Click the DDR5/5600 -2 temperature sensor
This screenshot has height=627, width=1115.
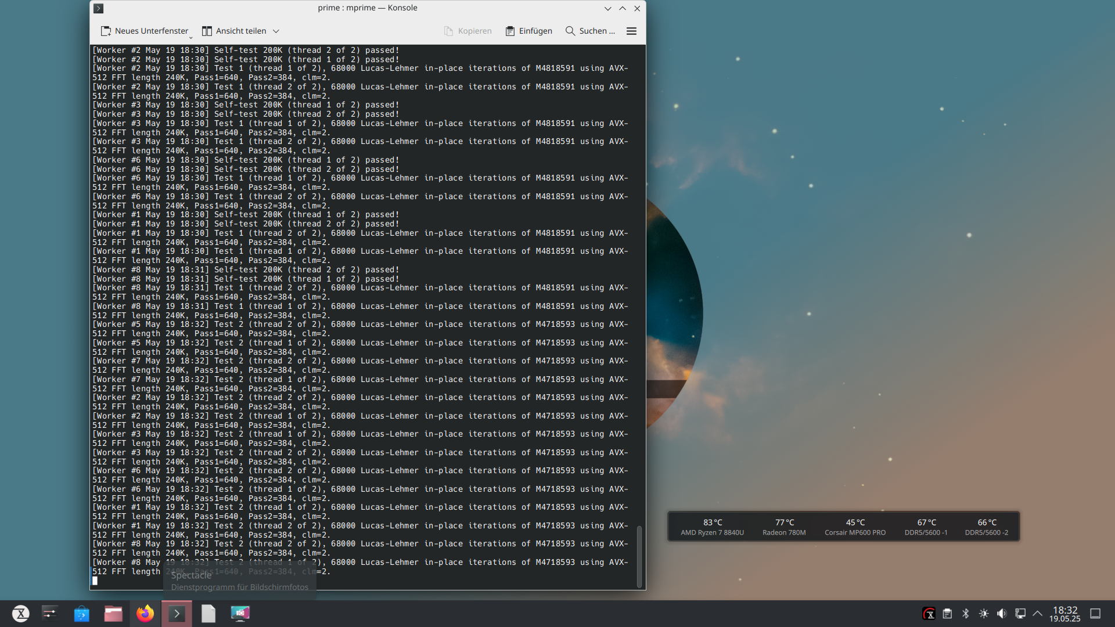click(x=987, y=527)
